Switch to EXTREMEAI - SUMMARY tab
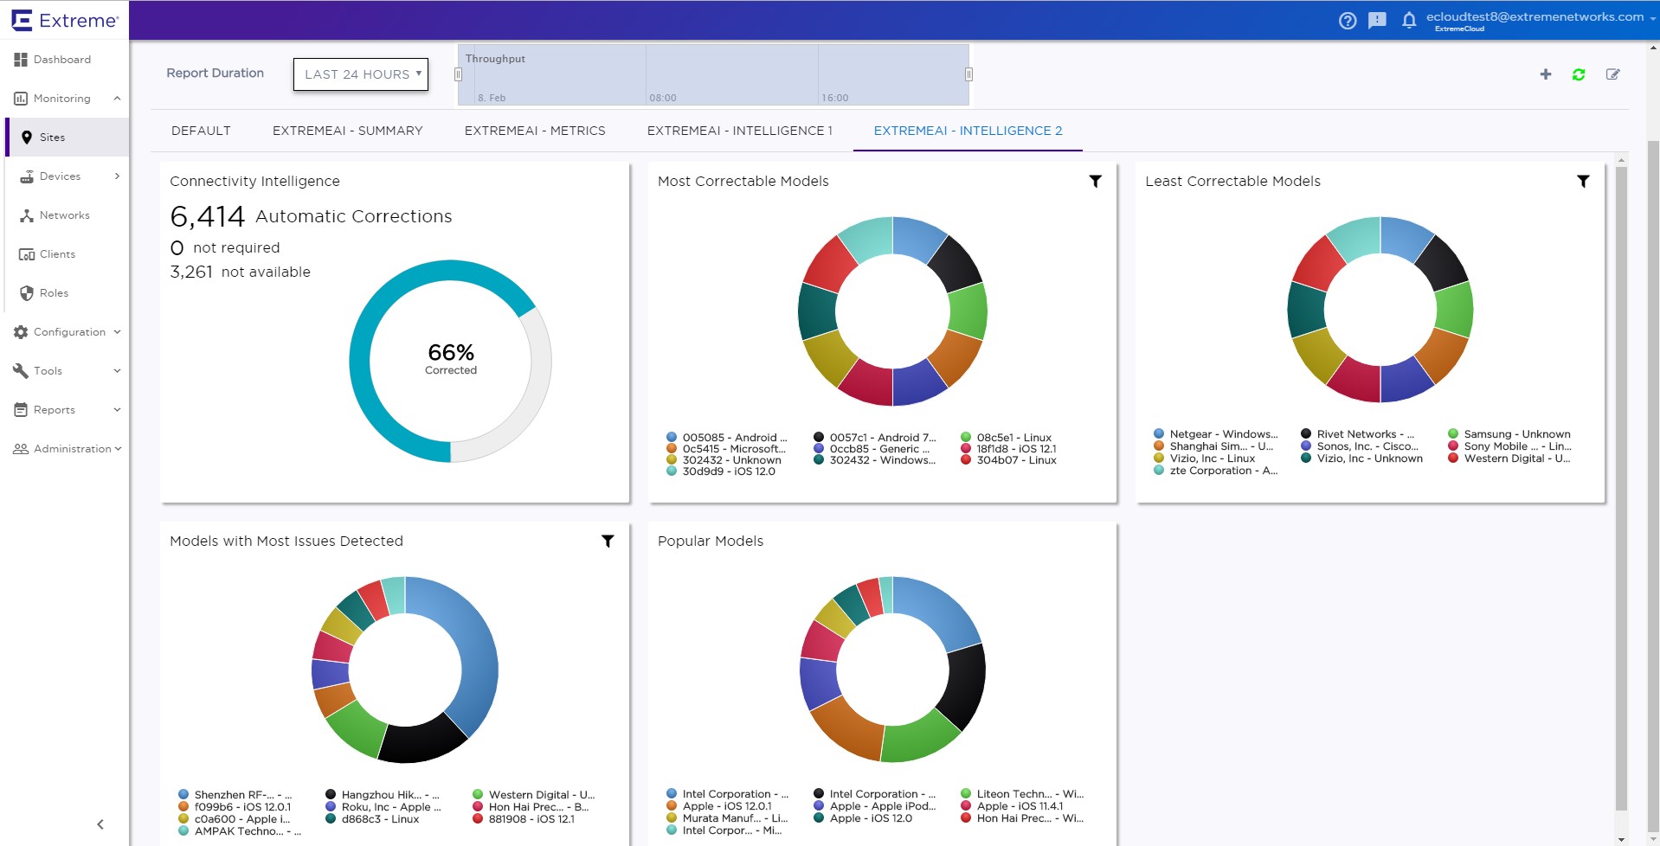Viewport: 1660px width, 846px height. click(348, 131)
